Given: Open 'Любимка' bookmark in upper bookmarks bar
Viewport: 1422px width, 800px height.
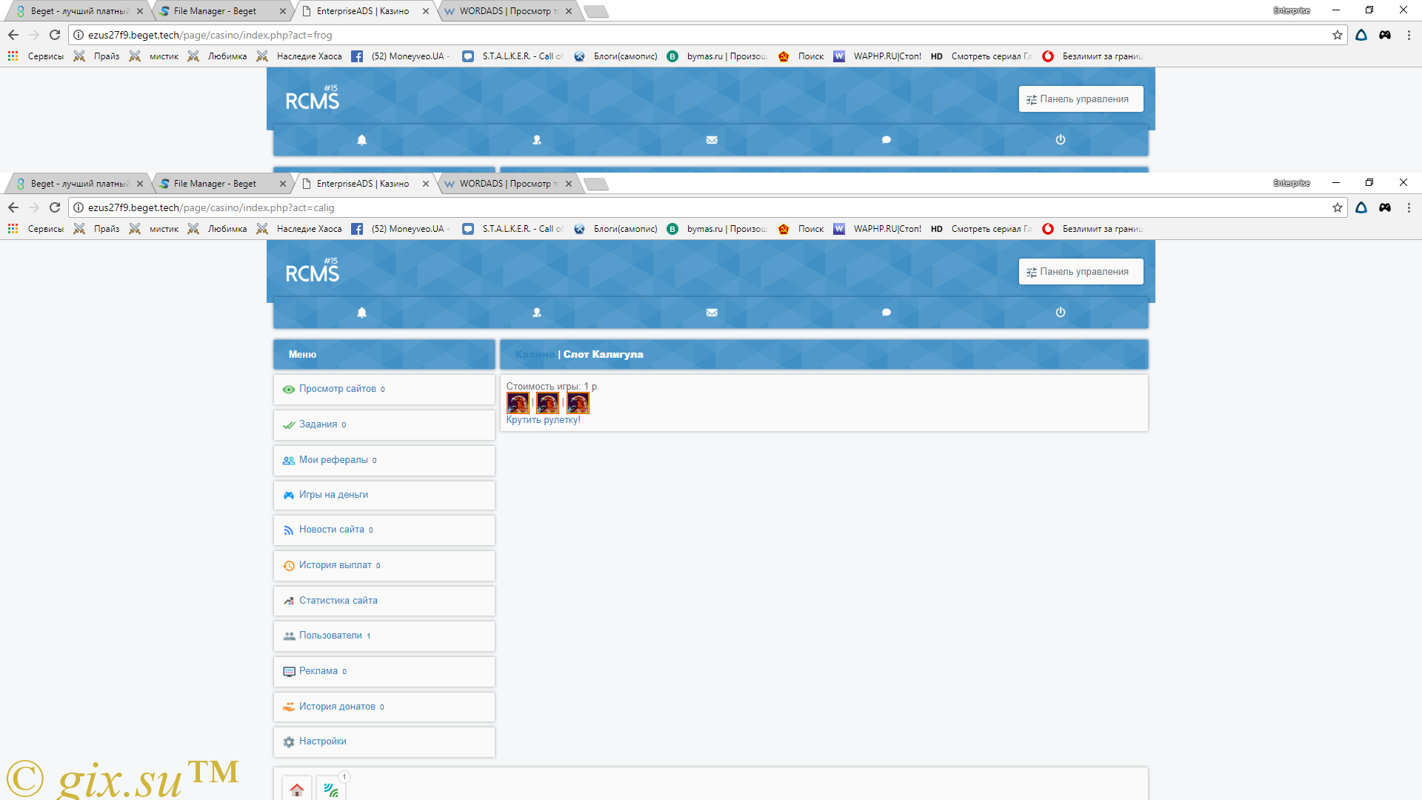Looking at the screenshot, I should tap(217, 56).
